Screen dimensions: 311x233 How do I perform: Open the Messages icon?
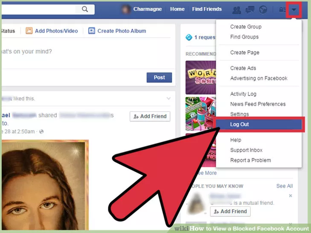[250, 9]
